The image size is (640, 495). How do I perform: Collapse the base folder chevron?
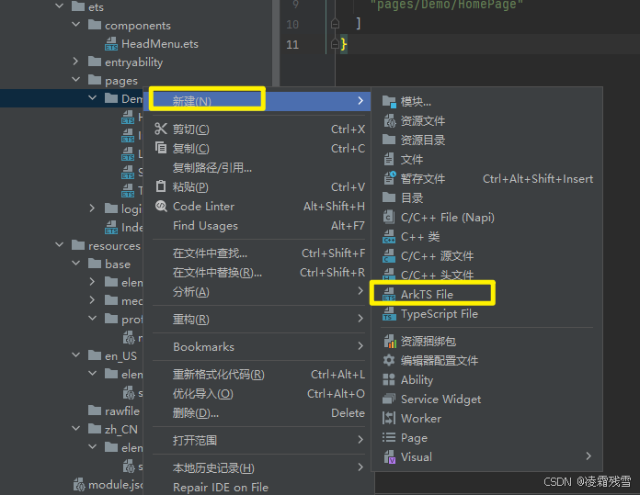click(x=76, y=263)
